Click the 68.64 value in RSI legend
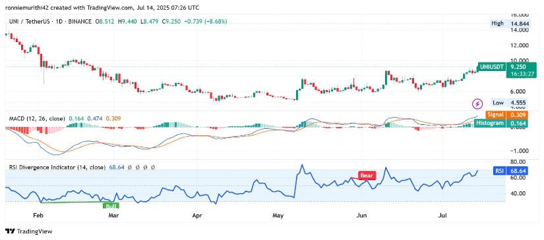 tap(116, 168)
